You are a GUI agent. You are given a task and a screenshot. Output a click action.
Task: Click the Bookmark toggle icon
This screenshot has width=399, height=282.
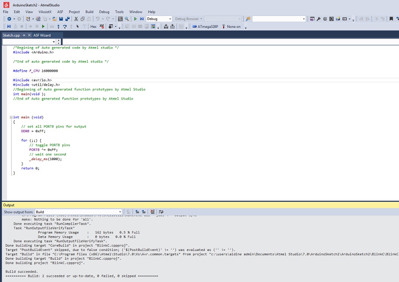point(391,19)
